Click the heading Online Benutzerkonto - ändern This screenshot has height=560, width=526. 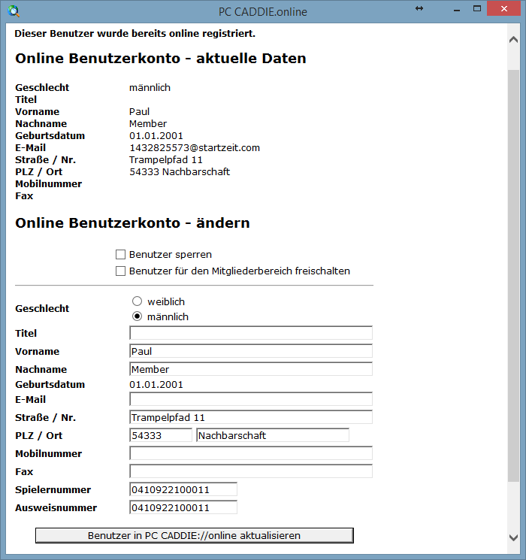tap(132, 222)
